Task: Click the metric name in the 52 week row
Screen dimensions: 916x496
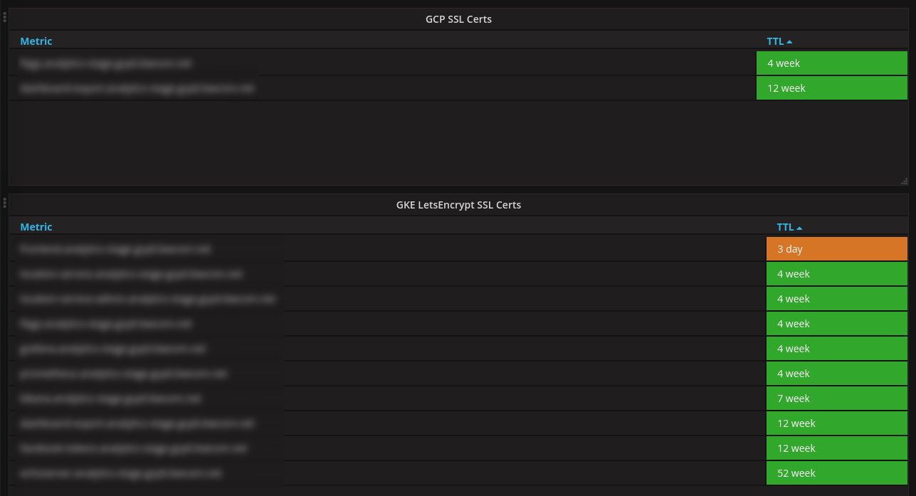Action: pos(121,473)
